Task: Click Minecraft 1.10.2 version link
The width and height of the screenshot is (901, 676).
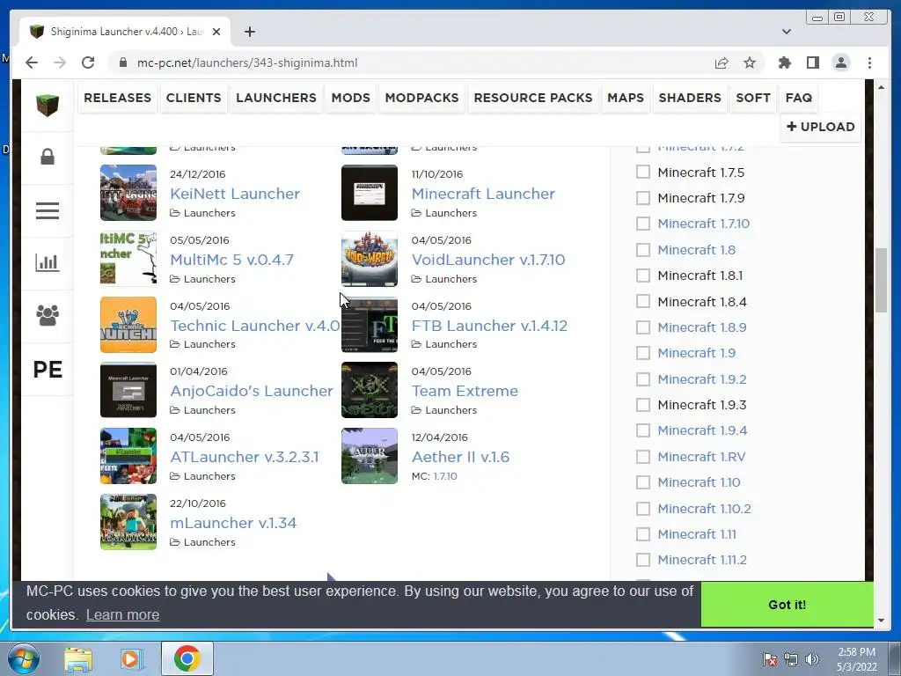Action: pyautogui.click(x=704, y=508)
